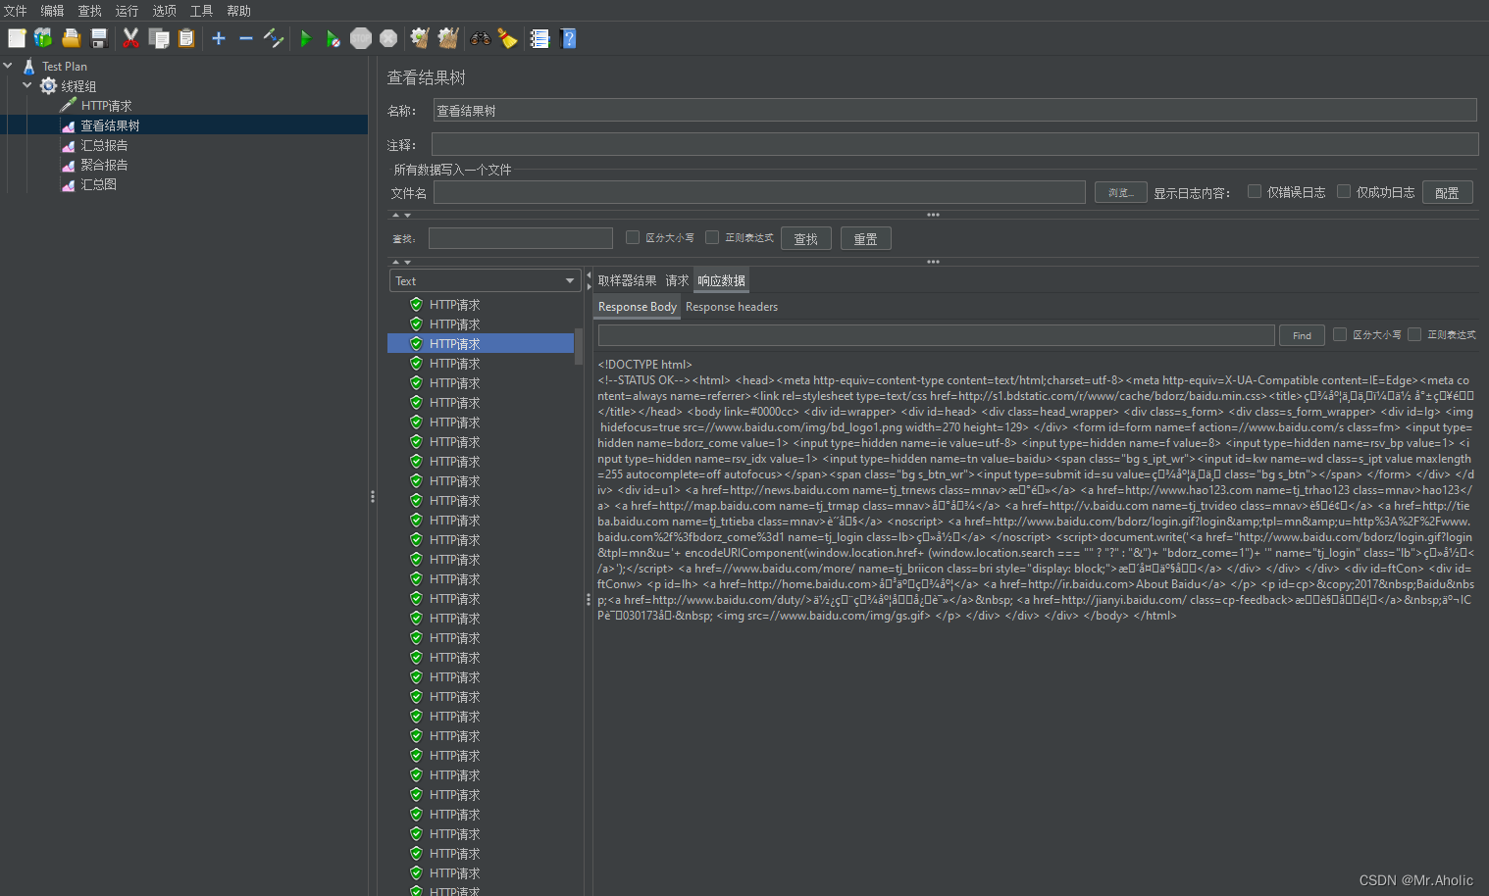The height and width of the screenshot is (896, 1489).
Task: Toggle 正则表达式 beside the Find button
Action: click(1414, 334)
